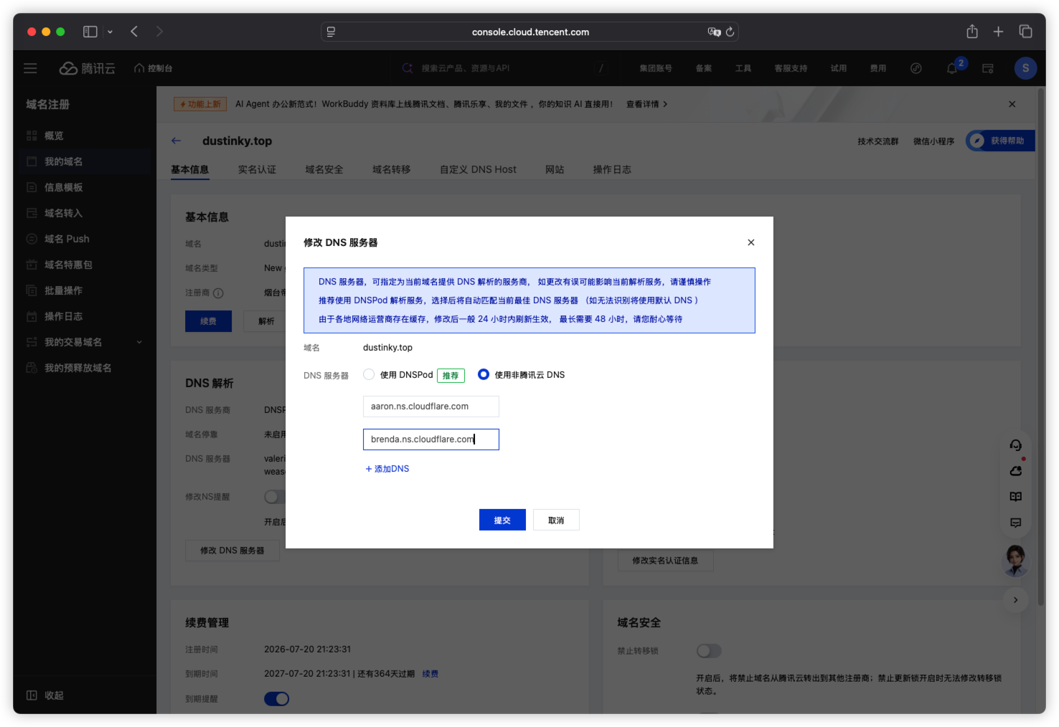Open the hamburger menu in Tencent Cloud header

point(30,68)
